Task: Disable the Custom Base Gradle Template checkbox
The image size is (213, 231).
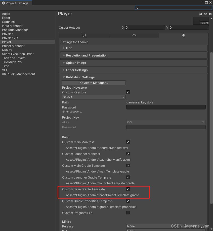Action: [x=128, y=189]
